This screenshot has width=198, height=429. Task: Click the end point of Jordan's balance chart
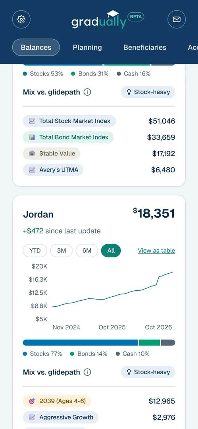tap(172, 272)
